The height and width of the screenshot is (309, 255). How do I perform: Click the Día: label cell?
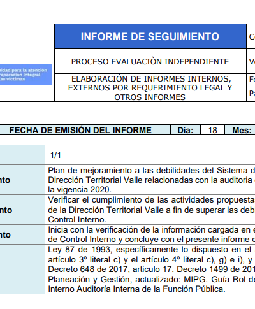[x=186, y=130]
